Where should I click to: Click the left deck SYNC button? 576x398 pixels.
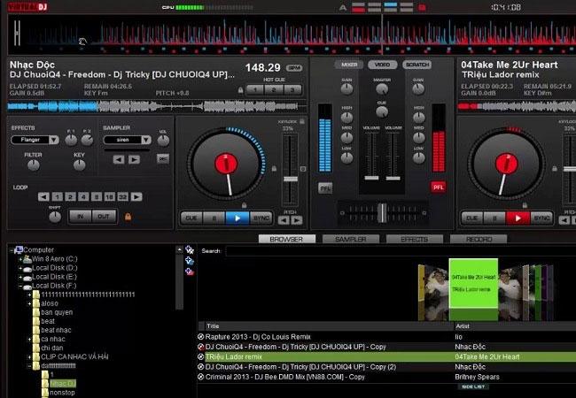tap(261, 218)
